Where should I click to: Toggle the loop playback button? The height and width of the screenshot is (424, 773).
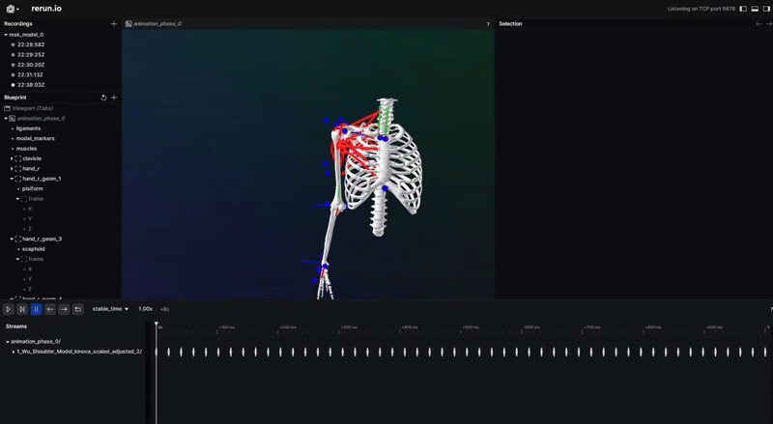coord(77,309)
